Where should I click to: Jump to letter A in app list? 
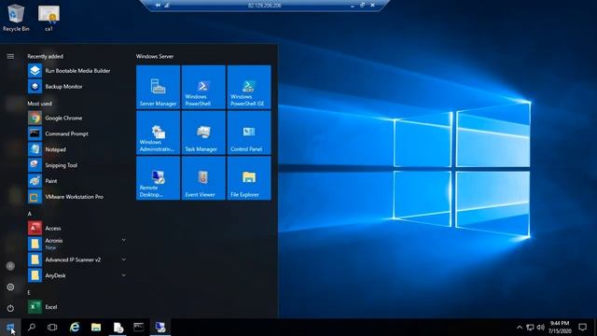[29, 214]
